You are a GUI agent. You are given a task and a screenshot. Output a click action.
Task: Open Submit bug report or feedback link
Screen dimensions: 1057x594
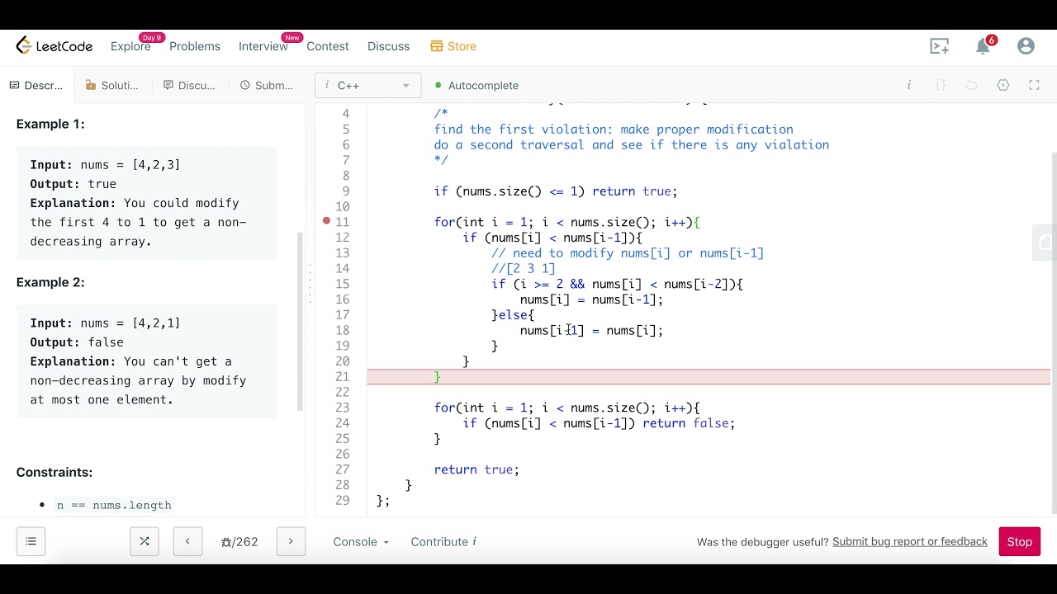pos(910,541)
